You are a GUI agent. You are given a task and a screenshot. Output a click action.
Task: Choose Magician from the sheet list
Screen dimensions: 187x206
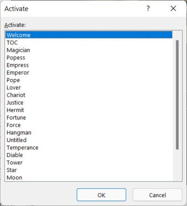[89, 50]
